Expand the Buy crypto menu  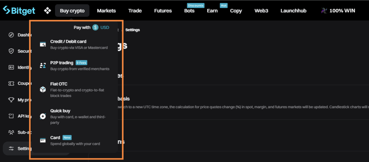point(72,11)
